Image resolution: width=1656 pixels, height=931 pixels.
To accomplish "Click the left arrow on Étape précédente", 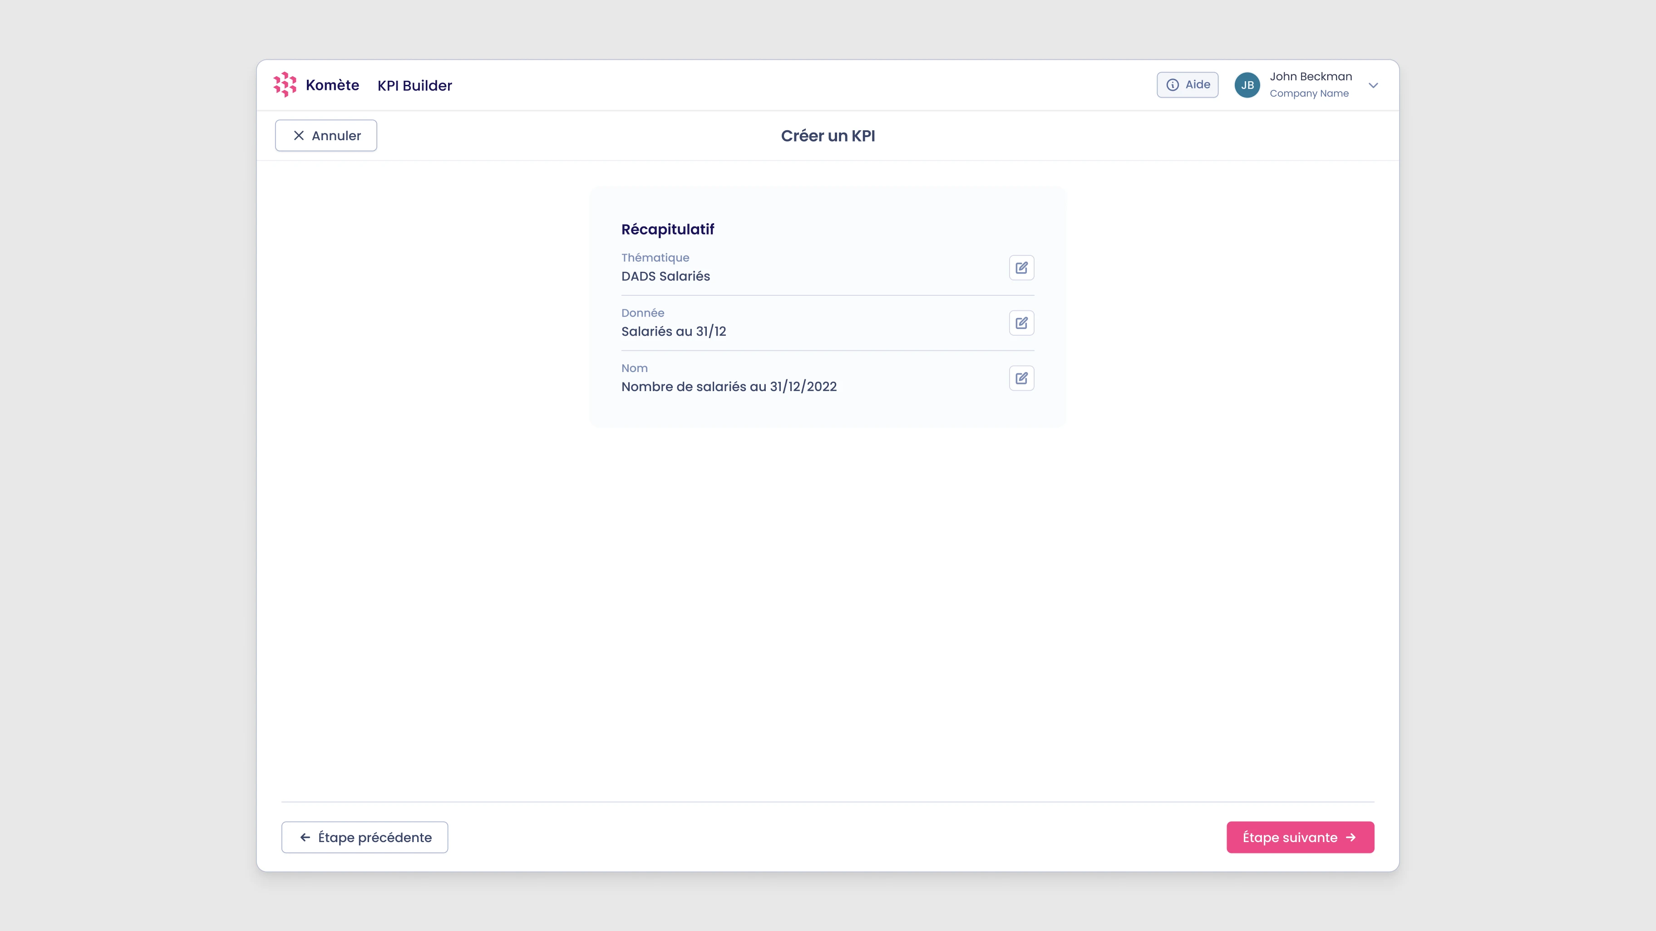I will pyautogui.click(x=306, y=837).
